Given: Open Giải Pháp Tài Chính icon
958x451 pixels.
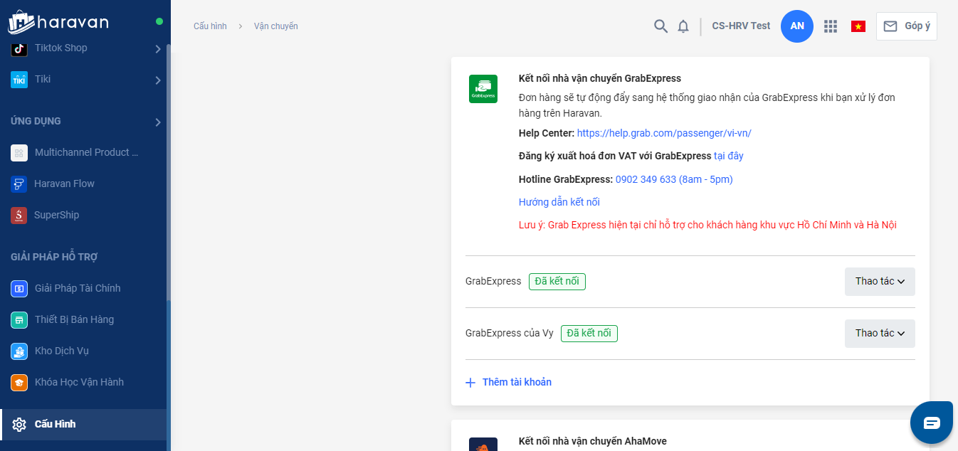Looking at the screenshot, I should coord(19,288).
